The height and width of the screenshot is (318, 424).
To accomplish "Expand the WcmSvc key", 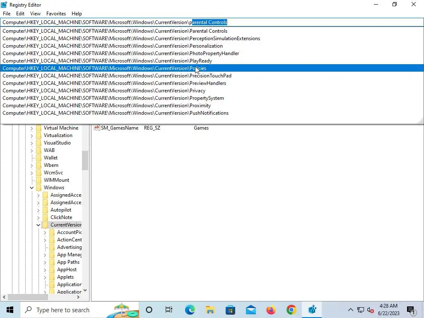I will point(31,173).
